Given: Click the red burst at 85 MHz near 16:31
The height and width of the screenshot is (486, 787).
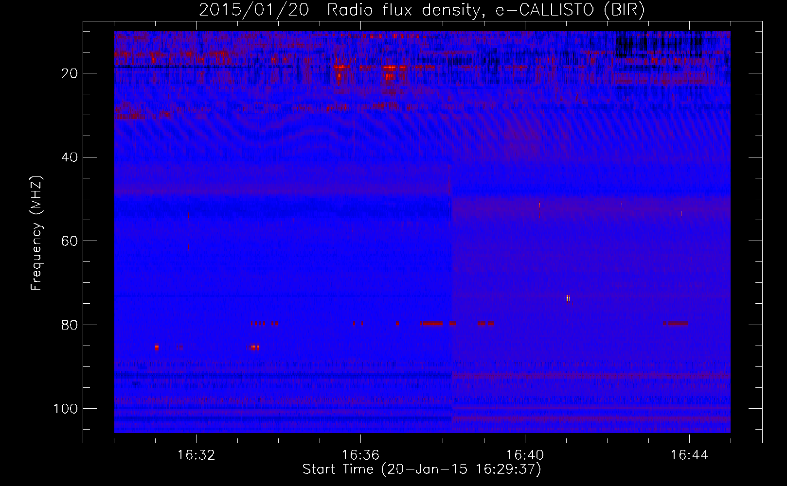Looking at the screenshot, I should click(157, 347).
